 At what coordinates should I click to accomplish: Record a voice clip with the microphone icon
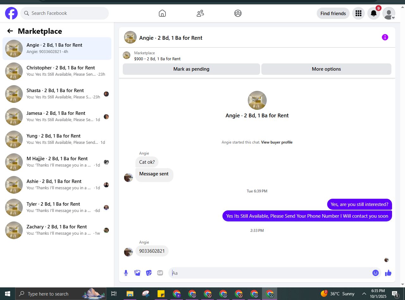click(126, 273)
